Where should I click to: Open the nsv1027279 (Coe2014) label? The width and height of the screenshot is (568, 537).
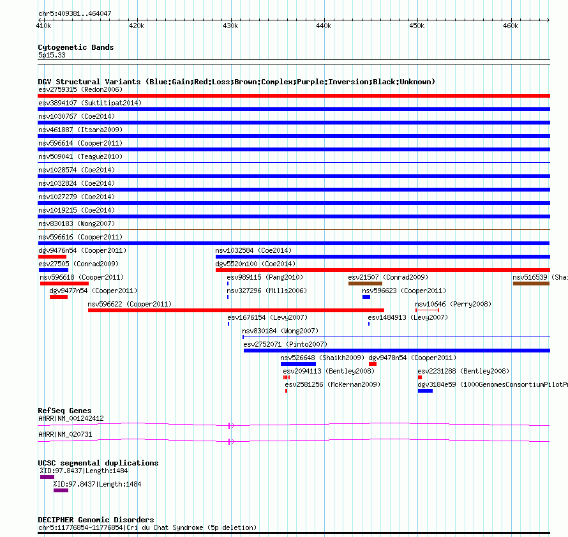(77, 197)
